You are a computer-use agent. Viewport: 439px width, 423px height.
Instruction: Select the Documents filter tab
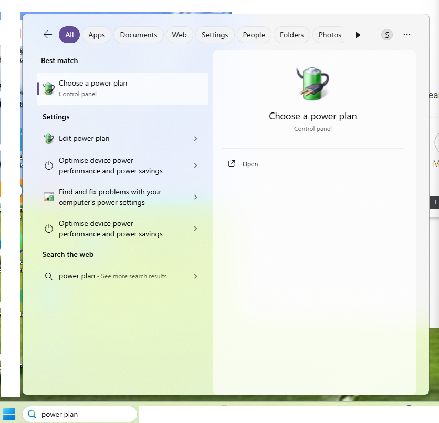point(139,35)
